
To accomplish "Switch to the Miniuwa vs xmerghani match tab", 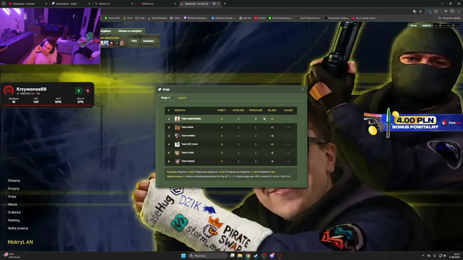I will [x=130, y=31].
